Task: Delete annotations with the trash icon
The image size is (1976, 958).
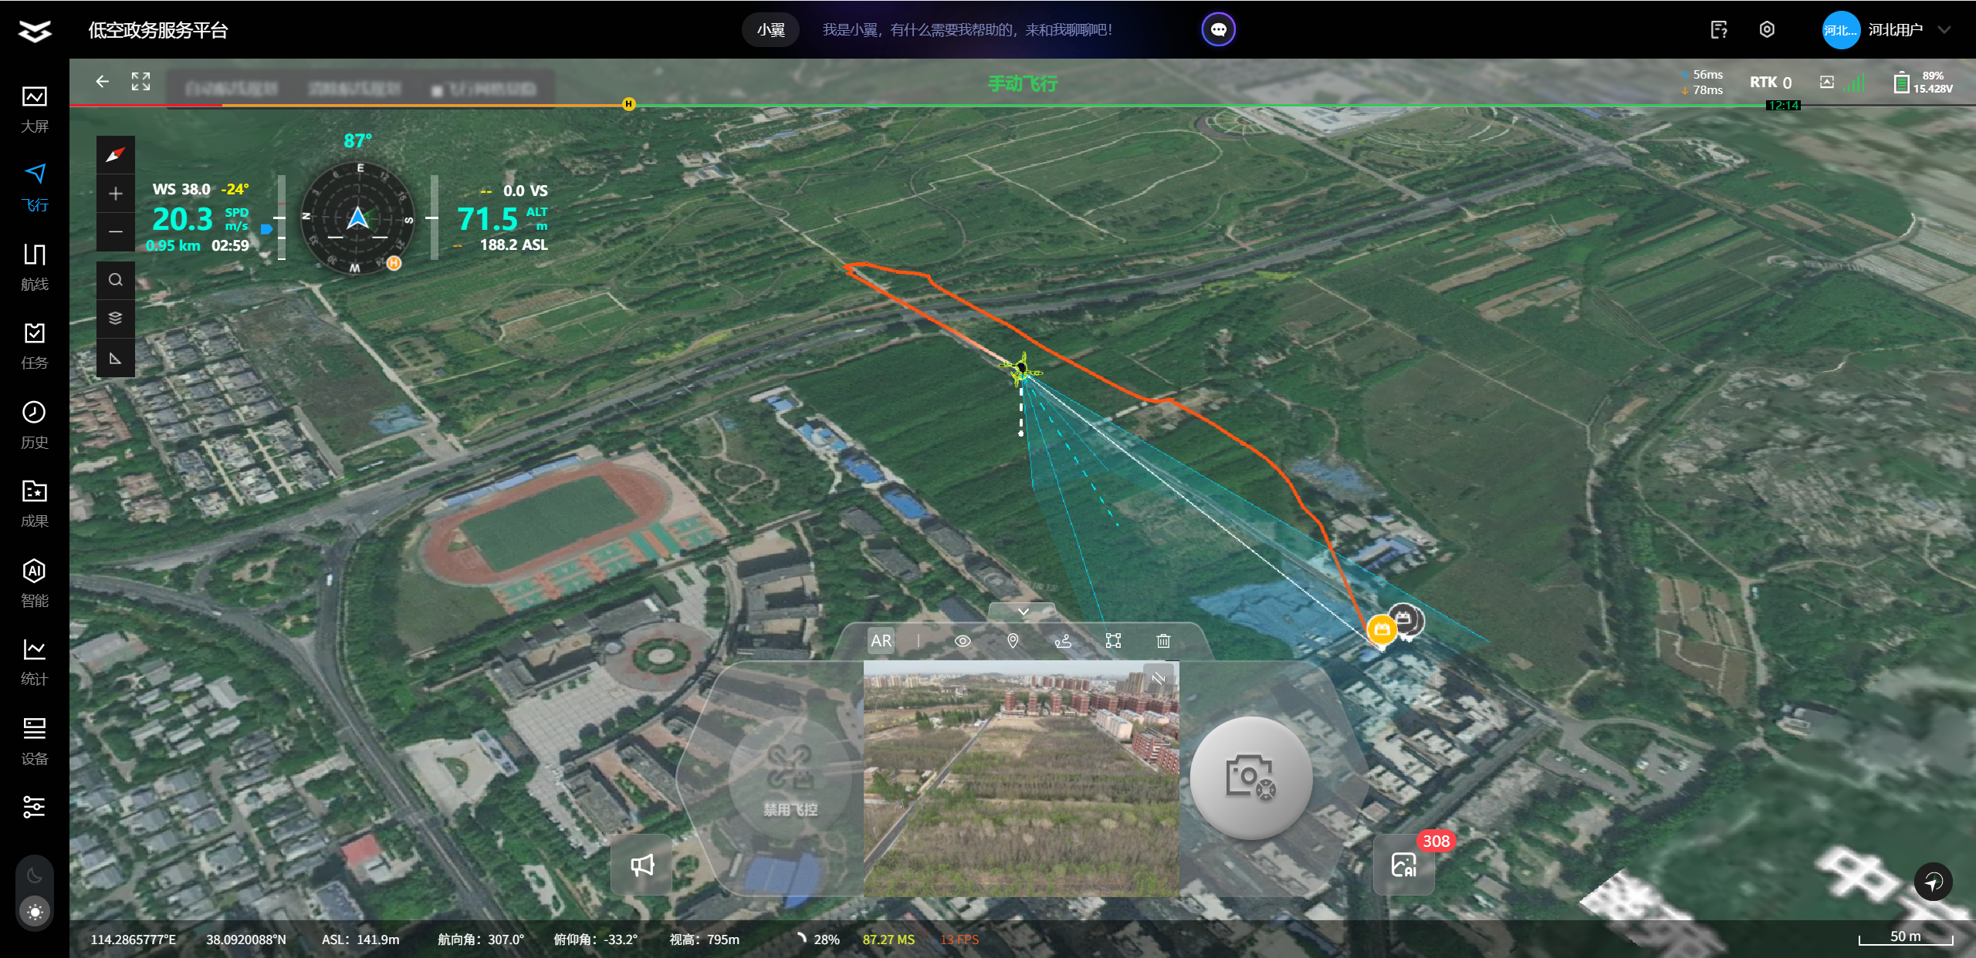Action: pos(1163,641)
